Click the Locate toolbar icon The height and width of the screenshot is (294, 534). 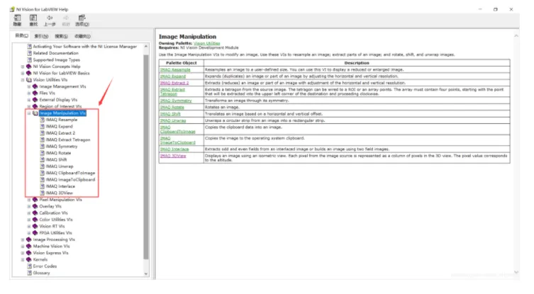pyautogui.click(x=33, y=20)
